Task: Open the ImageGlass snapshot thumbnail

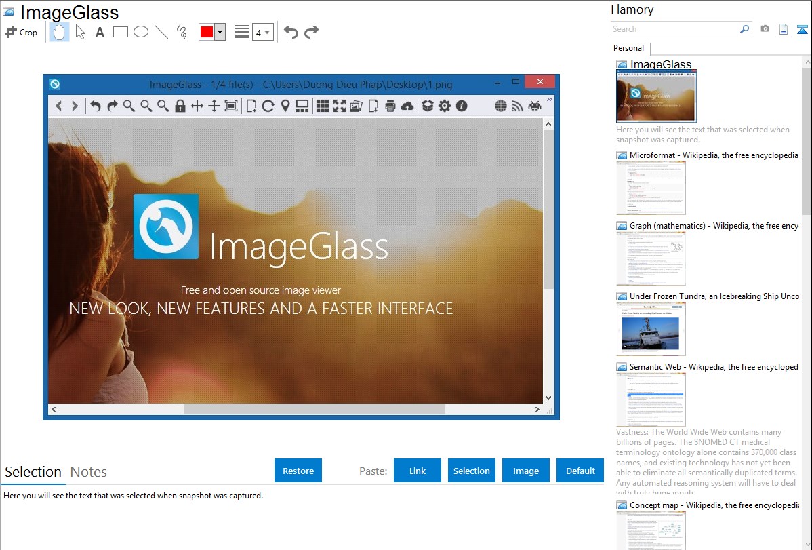Action: (x=656, y=96)
